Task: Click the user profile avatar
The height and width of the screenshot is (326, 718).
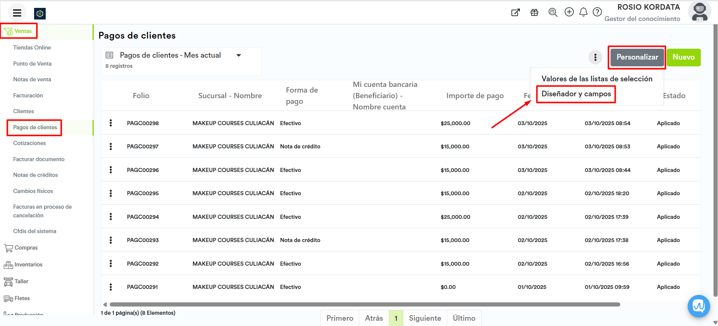Action: tap(699, 12)
